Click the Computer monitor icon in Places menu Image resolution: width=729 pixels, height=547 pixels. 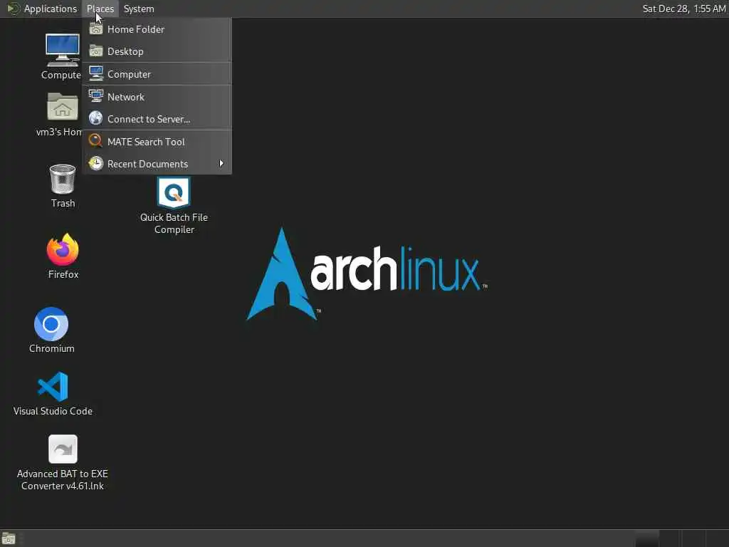[96, 73]
